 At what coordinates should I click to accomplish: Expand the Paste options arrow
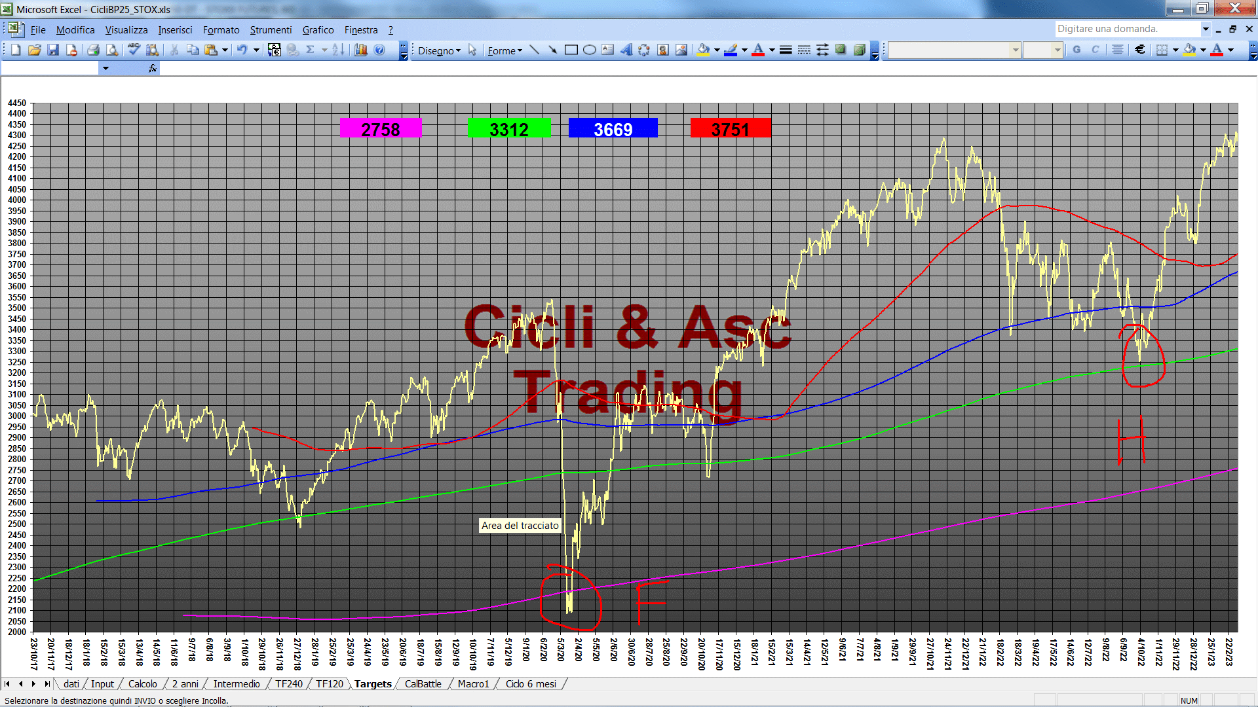[225, 50]
